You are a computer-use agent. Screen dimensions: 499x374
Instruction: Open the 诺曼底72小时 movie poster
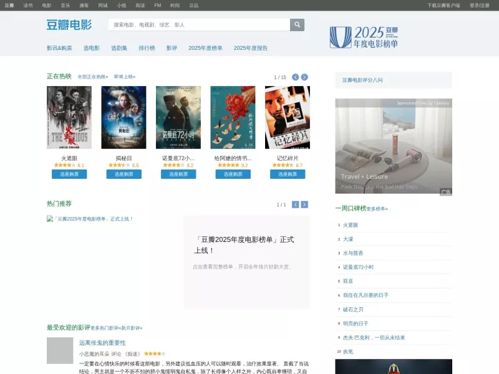(x=178, y=117)
